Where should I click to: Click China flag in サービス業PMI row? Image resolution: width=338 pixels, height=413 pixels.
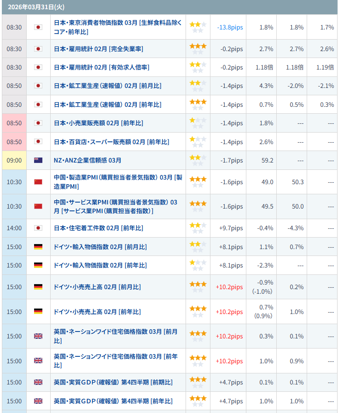38,206
